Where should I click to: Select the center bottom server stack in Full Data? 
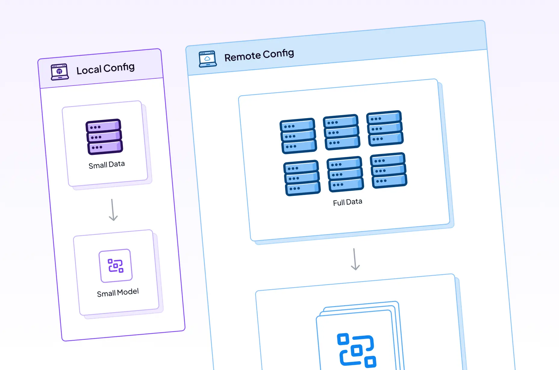click(x=344, y=175)
